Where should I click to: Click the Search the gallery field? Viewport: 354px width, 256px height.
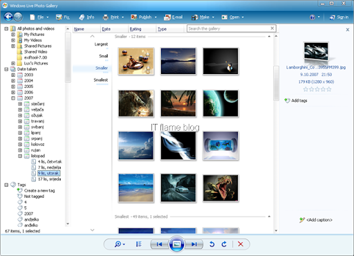click(229, 28)
